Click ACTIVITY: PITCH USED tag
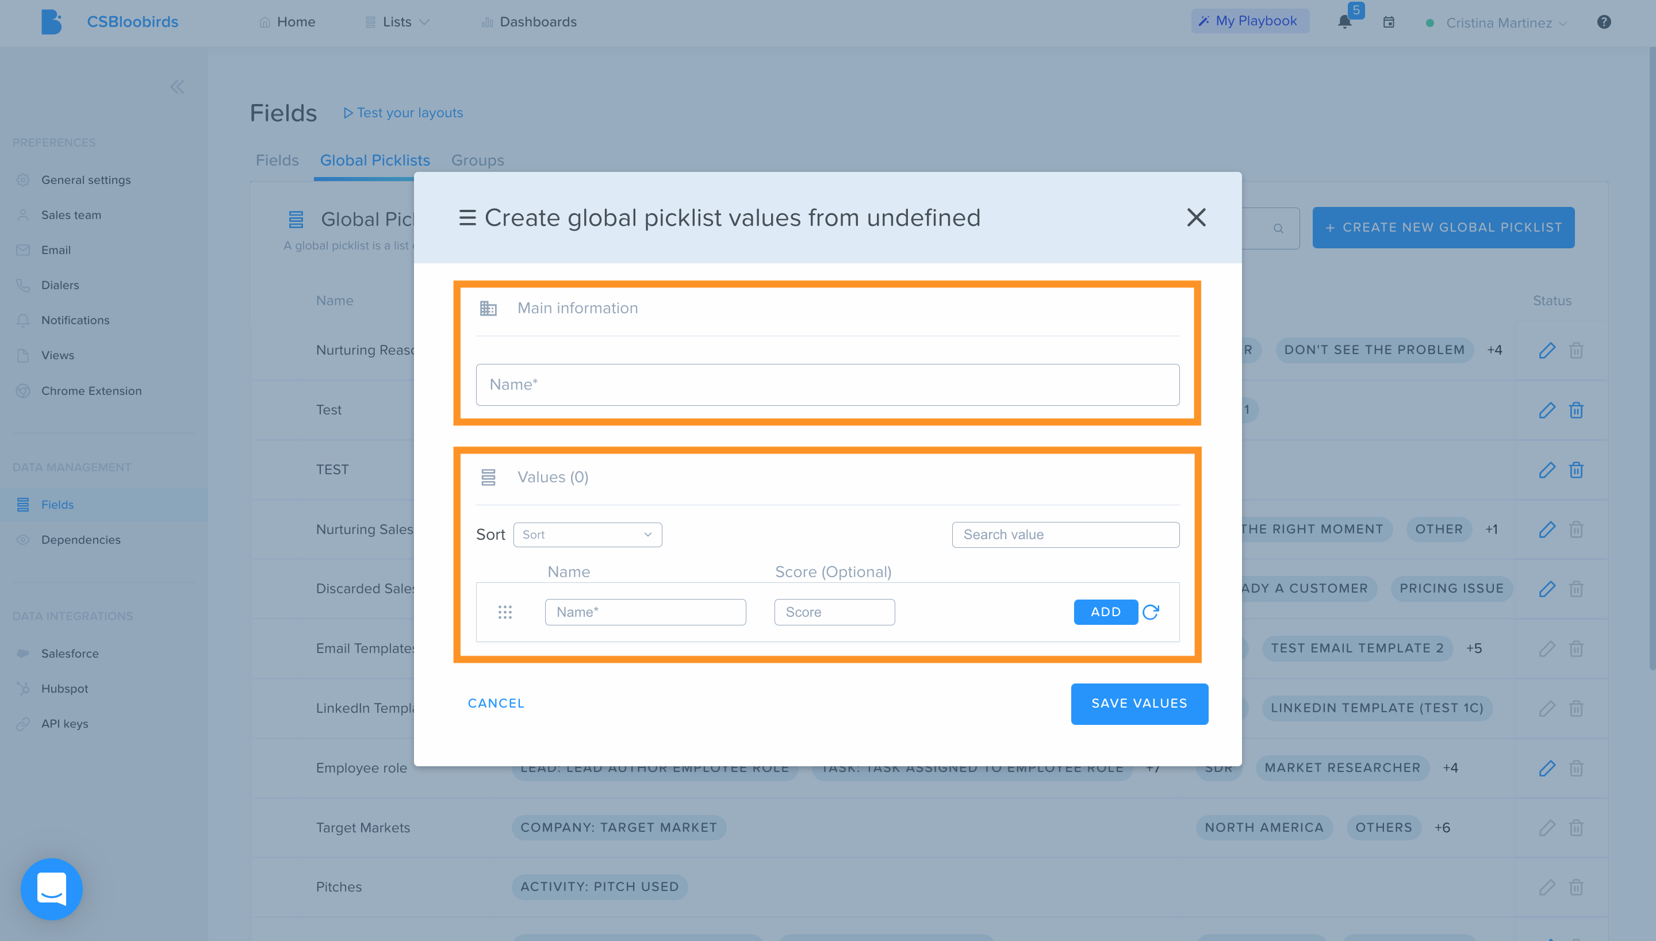1656x941 pixels. pos(599,887)
